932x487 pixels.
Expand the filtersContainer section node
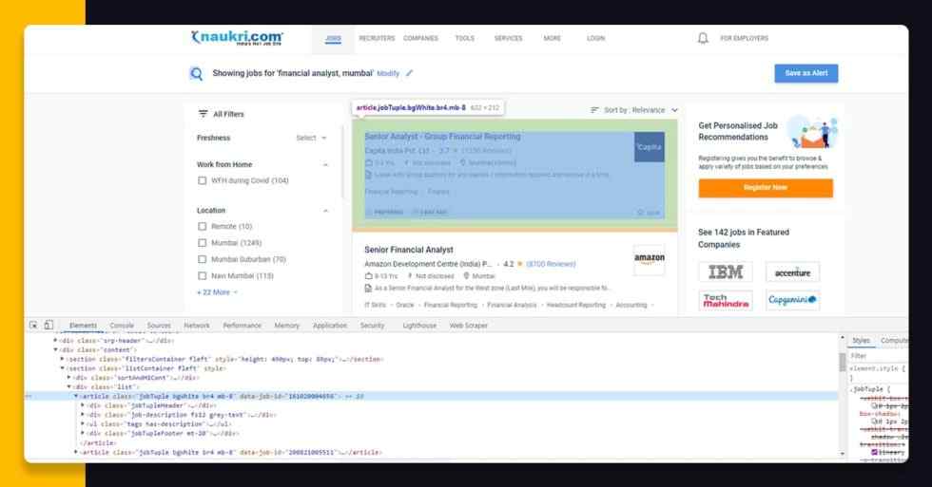pos(62,359)
